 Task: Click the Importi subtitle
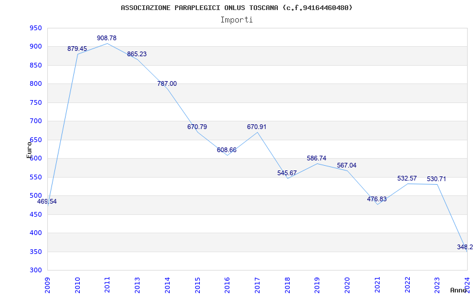pos(237,20)
